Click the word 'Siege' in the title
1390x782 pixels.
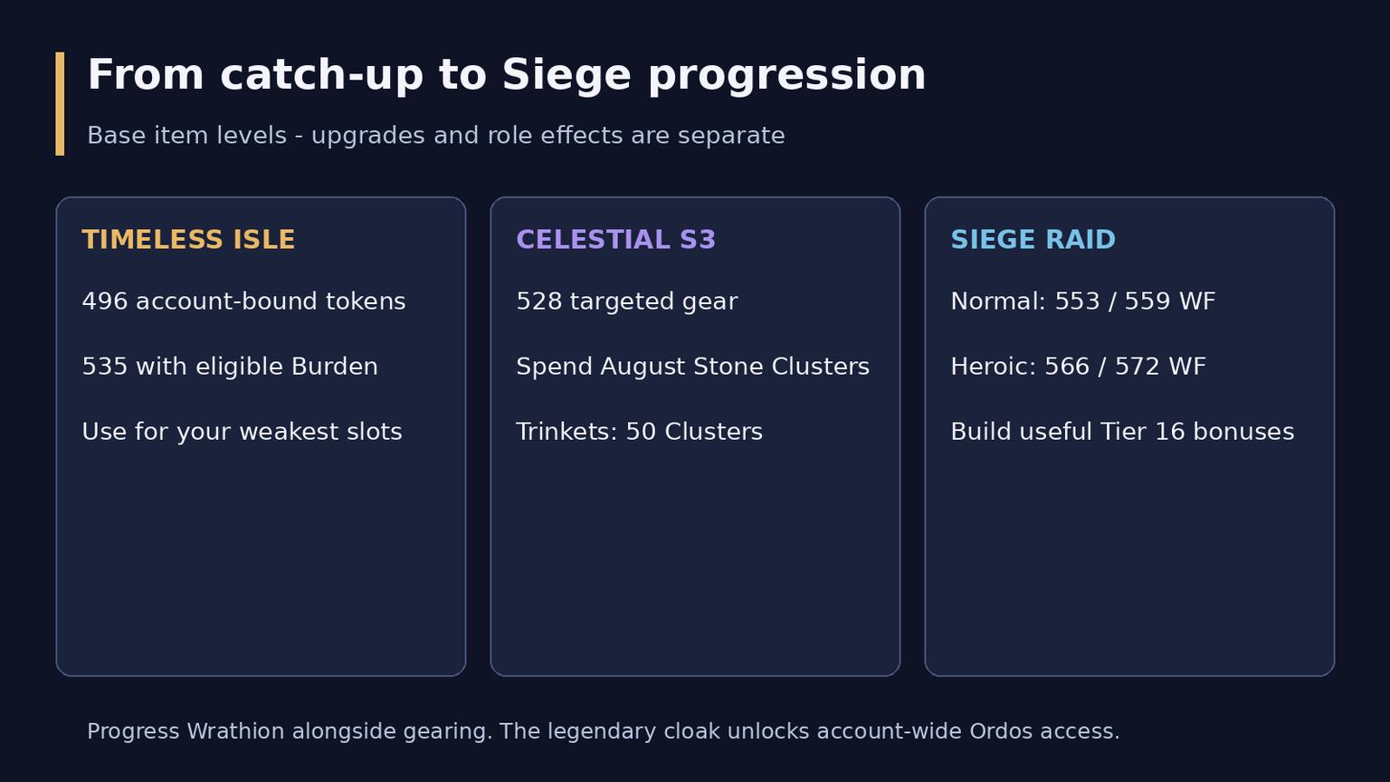coord(566,77)
